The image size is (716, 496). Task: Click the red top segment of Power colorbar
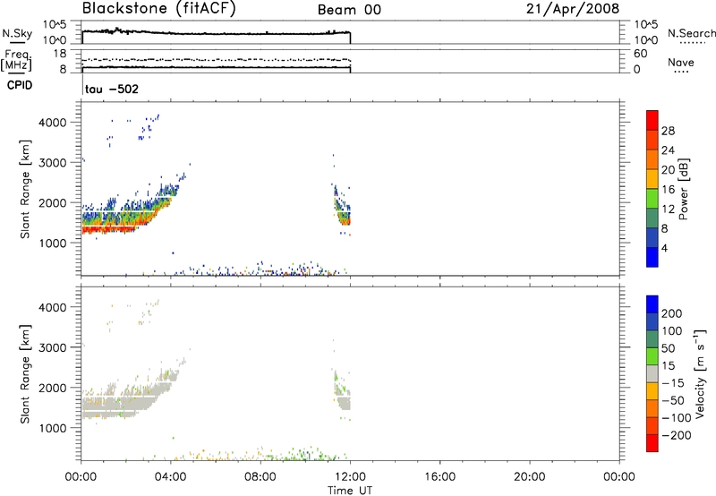pos(652,120)
